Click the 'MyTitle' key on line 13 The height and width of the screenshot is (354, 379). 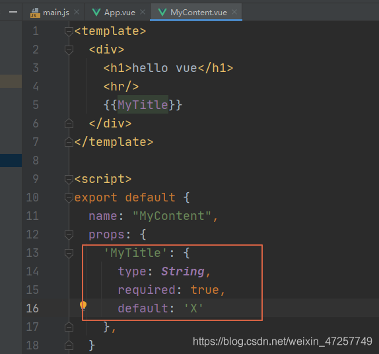[x=135, y=253]
